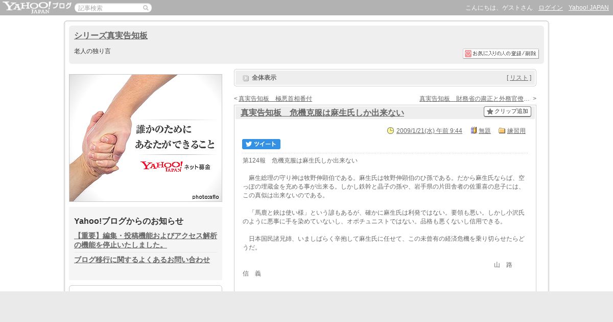Open blog title シリーズ真実告知板
The width and height of the screenshot is (613, 322).
point(111,35)
